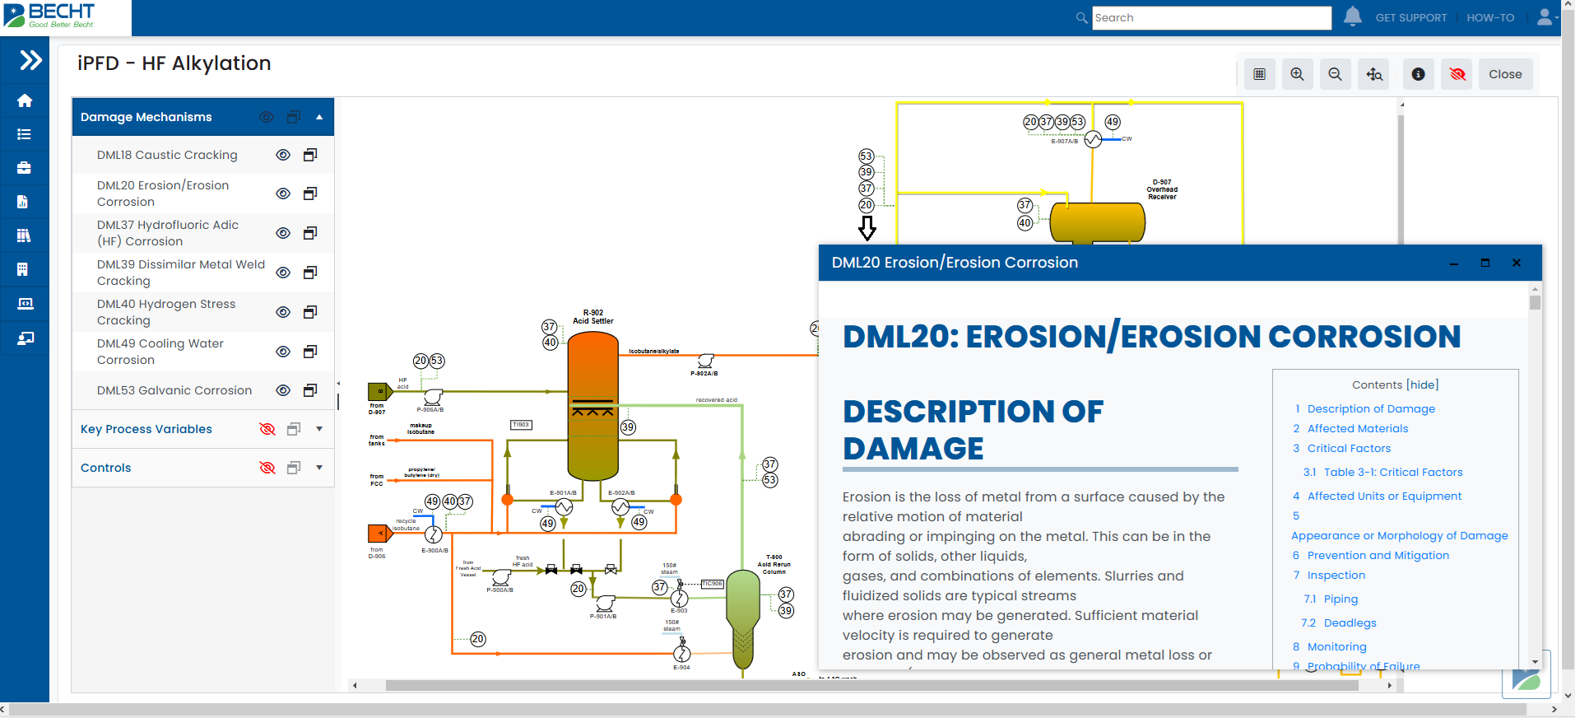Screen dimensions: 1575x718
Task: Click the briefcase icon in sidebar
Action: tap(25, 168)
